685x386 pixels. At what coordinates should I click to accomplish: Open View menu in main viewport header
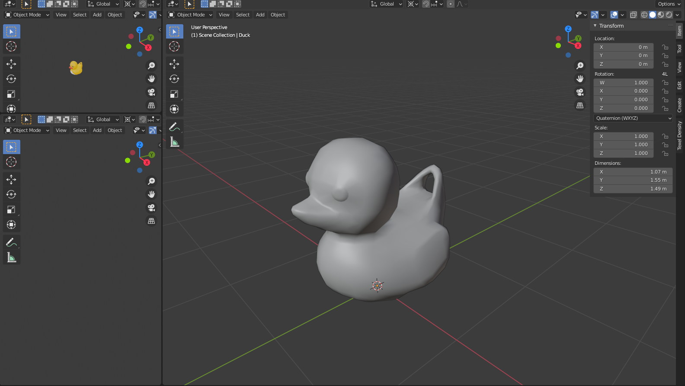[x=224, y=15]
